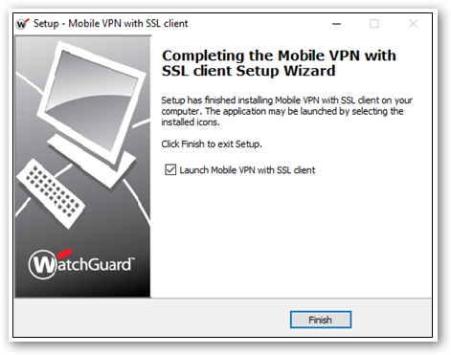Uncheck the Launch Mobile VPN checkbox
The width and height of the screenshot is (451, 355).
pos(170,169)
